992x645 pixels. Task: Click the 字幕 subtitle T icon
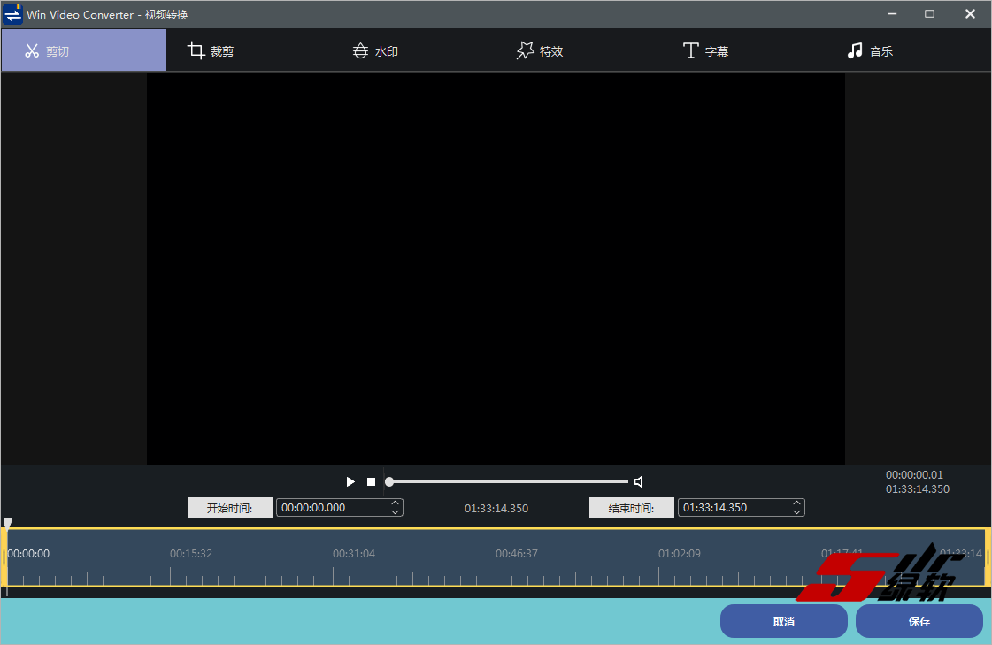tap(691, 51)
